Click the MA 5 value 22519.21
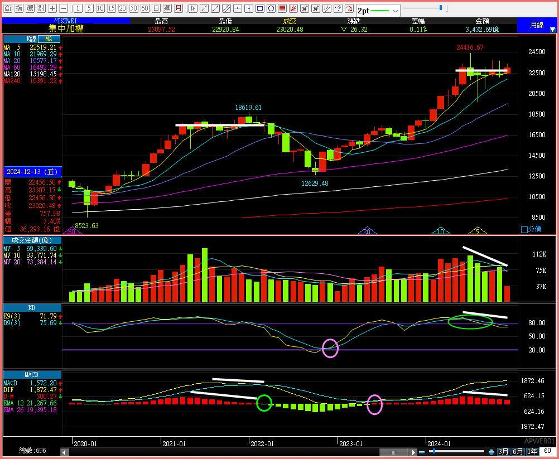The height and width of the screenshot is (459, 559). 43,47
